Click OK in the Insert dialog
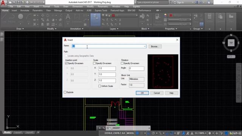 (x=142, y=93)
